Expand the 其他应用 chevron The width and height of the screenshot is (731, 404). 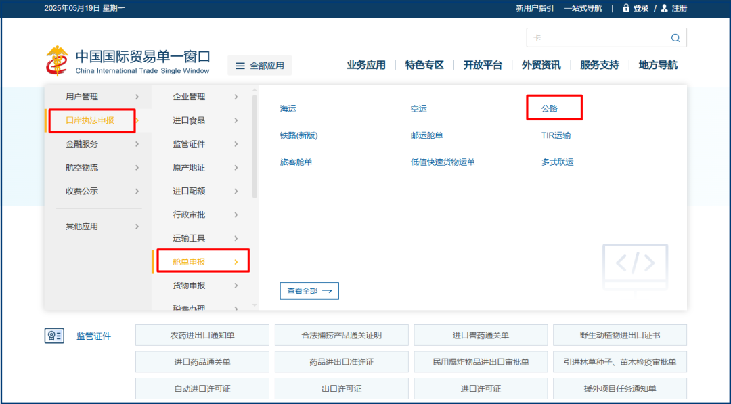137,227
